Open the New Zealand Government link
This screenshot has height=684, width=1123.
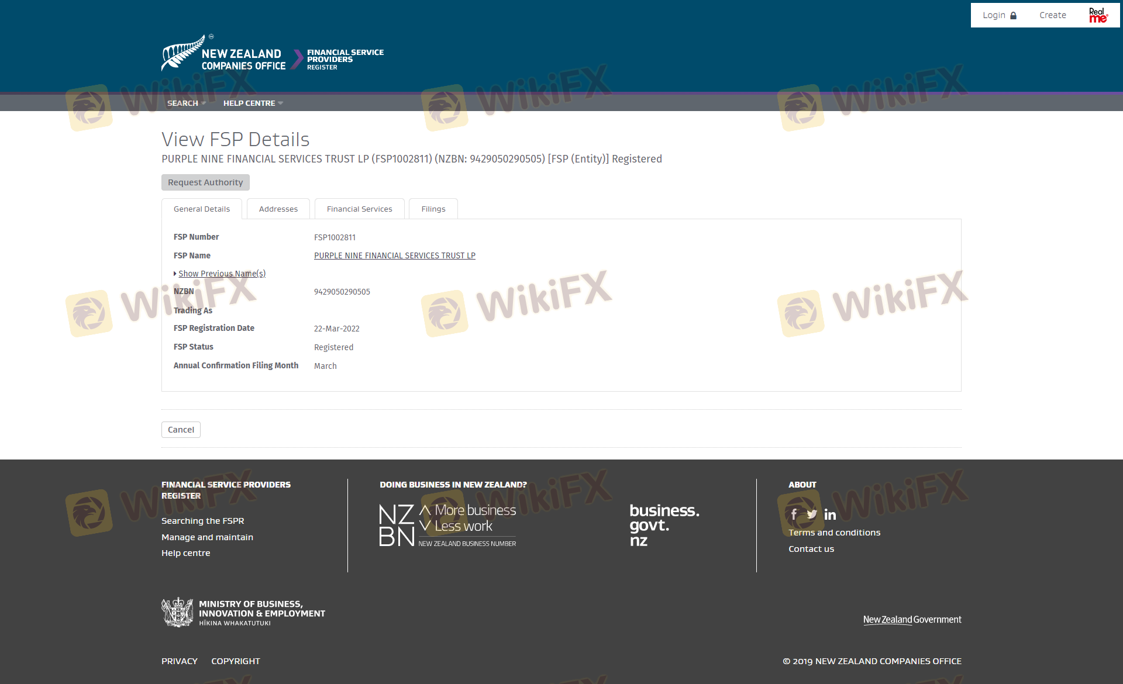(x=912, y=620)
